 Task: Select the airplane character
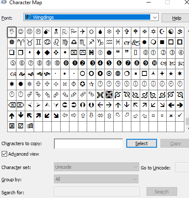point(83,31)
